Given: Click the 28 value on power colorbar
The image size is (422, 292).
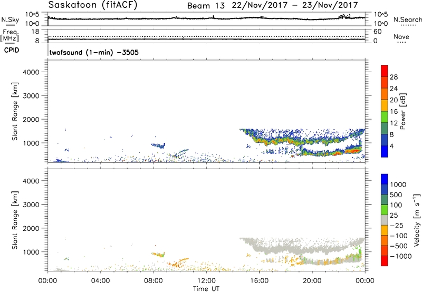Looking at the screenshot, I should [394, 77].
